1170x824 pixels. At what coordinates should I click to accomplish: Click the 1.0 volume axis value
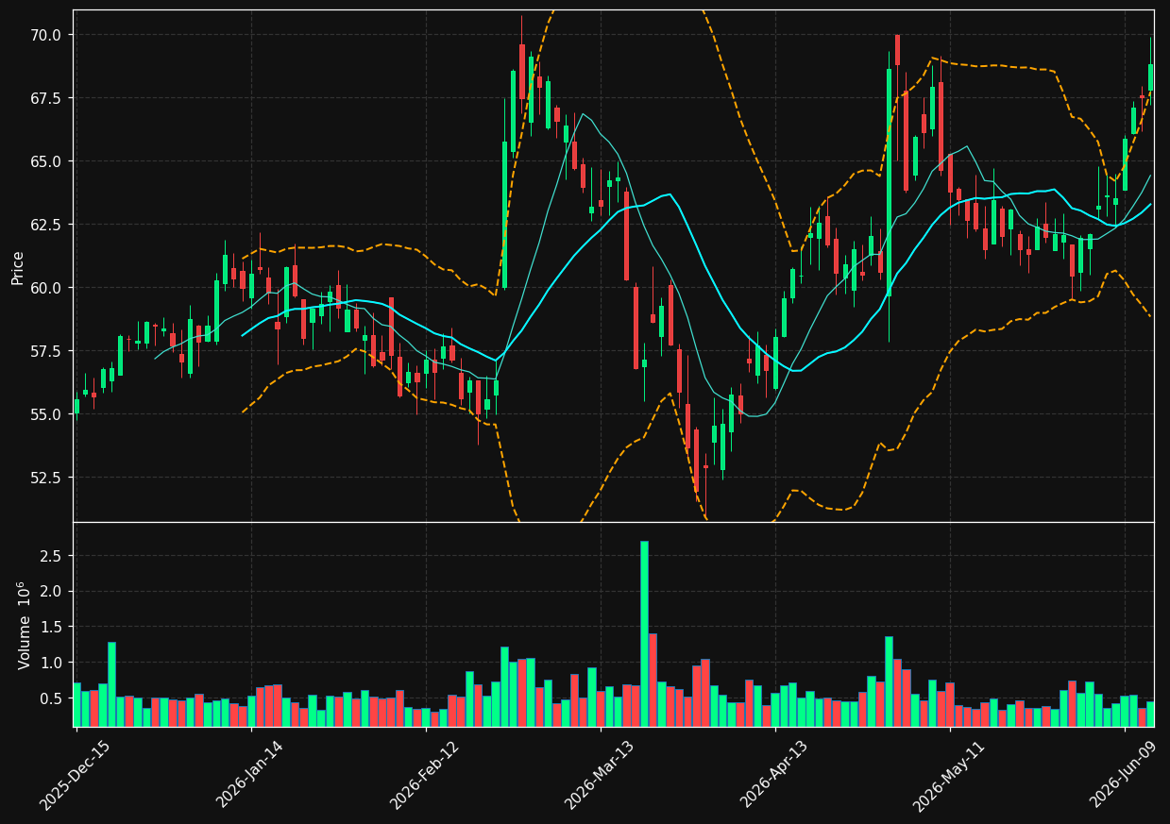(x=53, y=663)
